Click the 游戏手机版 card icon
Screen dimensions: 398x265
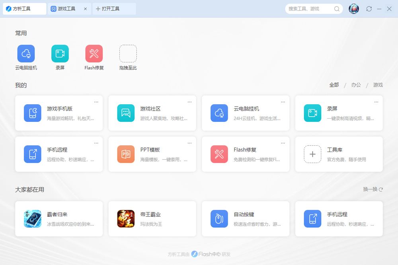(32, 113)
